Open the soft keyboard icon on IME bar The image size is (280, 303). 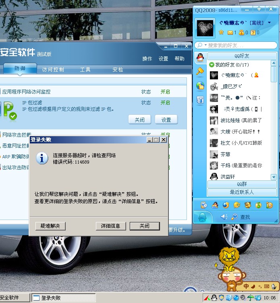(x=267, y=286)
